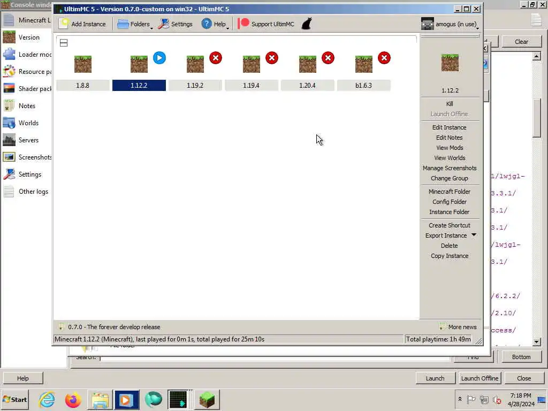Open UltimMC Settings from toolbar

tap(175, 24)
